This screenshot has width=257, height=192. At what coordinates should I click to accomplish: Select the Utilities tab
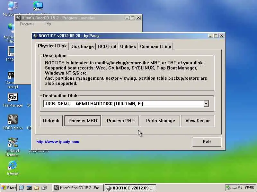pyautogui.click(x=128, y=46)
